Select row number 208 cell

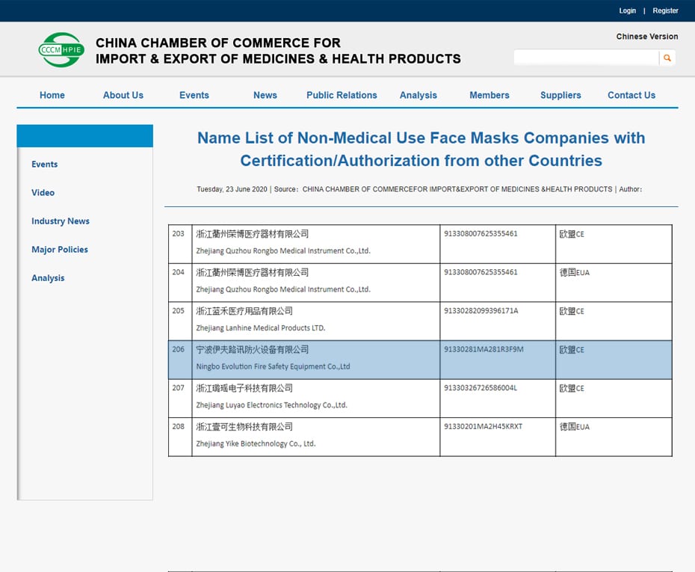pyautogui.click(x=180, y=437)
